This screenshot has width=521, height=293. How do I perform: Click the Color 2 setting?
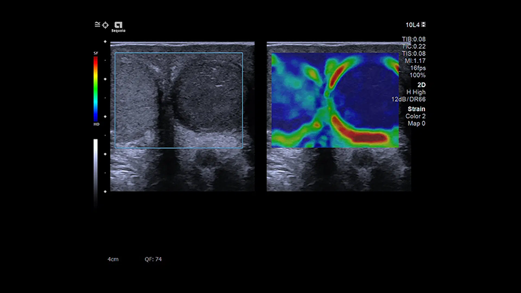(415, 116)
